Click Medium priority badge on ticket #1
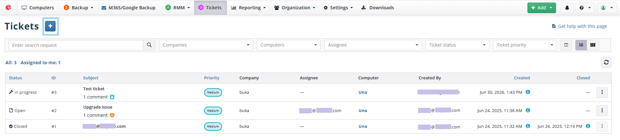The image size is (620, 140). (213, 127)
